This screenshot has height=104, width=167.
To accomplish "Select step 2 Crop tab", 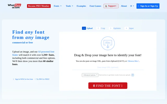I will pyautogui.click(x=101, y=28).
